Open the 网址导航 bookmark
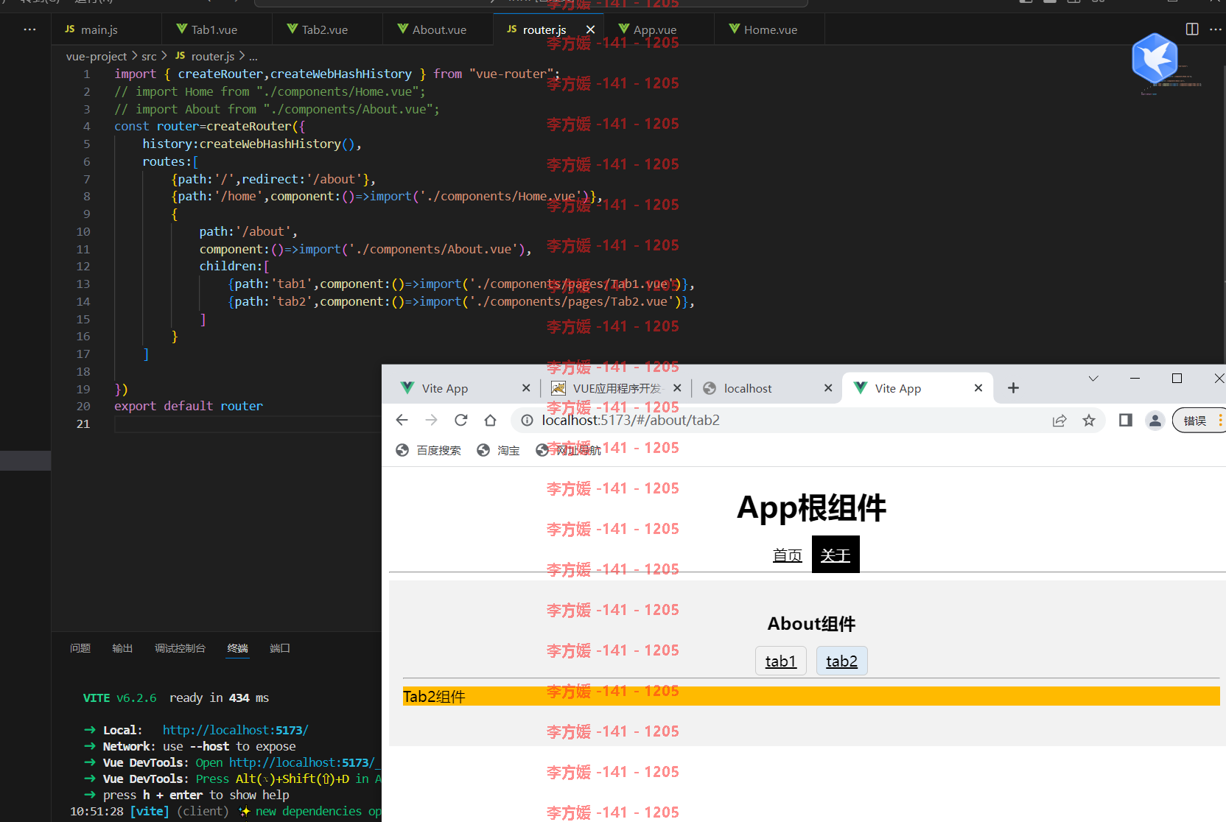The width and height of the screenshot is (1226, 822). 568,450
